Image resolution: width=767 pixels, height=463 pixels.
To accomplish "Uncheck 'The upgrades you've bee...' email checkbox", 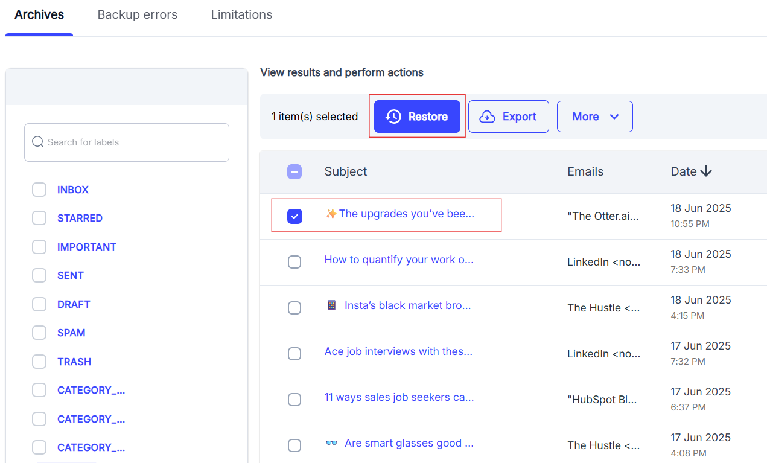I will click(294, 216).
